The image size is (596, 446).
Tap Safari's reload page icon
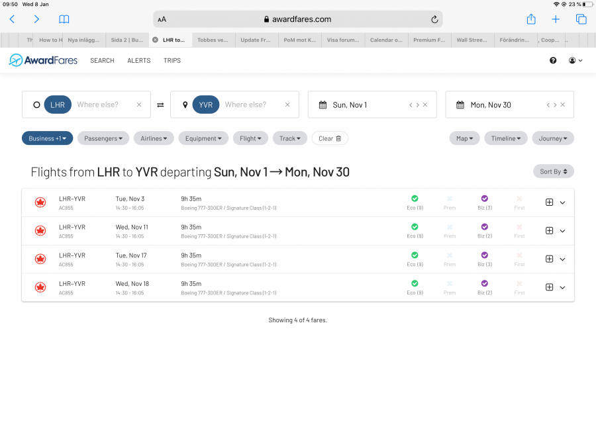(x=434, y=19)
